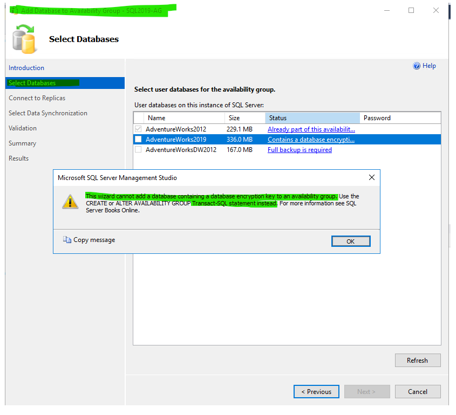Open the Full backup is required link
The image size is (456, 415).
(x=300, y=150)
